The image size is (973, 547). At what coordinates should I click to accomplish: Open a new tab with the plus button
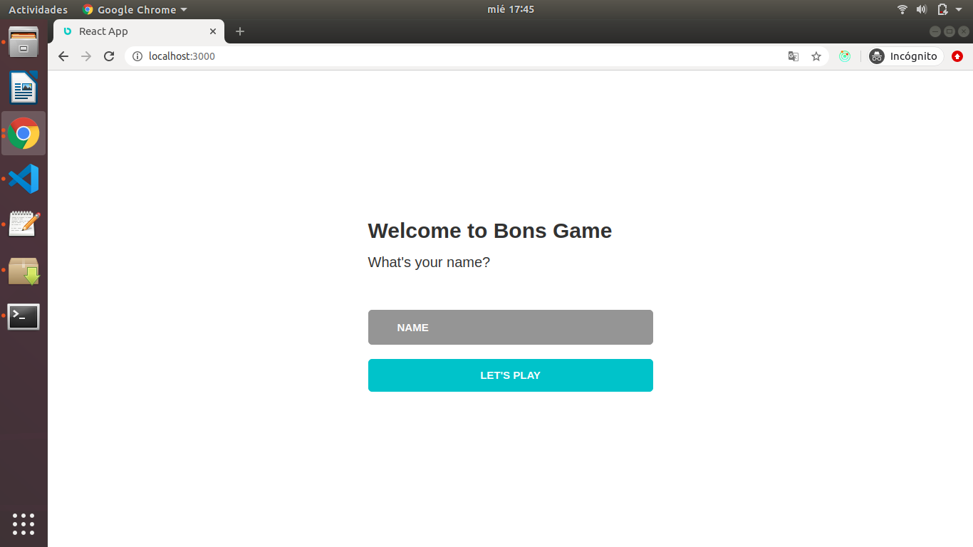[x=239, y=31]
